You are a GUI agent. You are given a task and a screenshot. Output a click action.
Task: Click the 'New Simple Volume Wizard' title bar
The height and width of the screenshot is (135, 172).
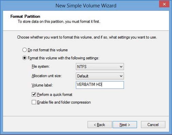86,5
